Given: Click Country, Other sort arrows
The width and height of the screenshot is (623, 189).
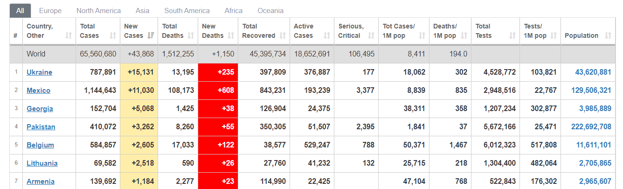Looking at the screenshot, I should coord(69,35).
